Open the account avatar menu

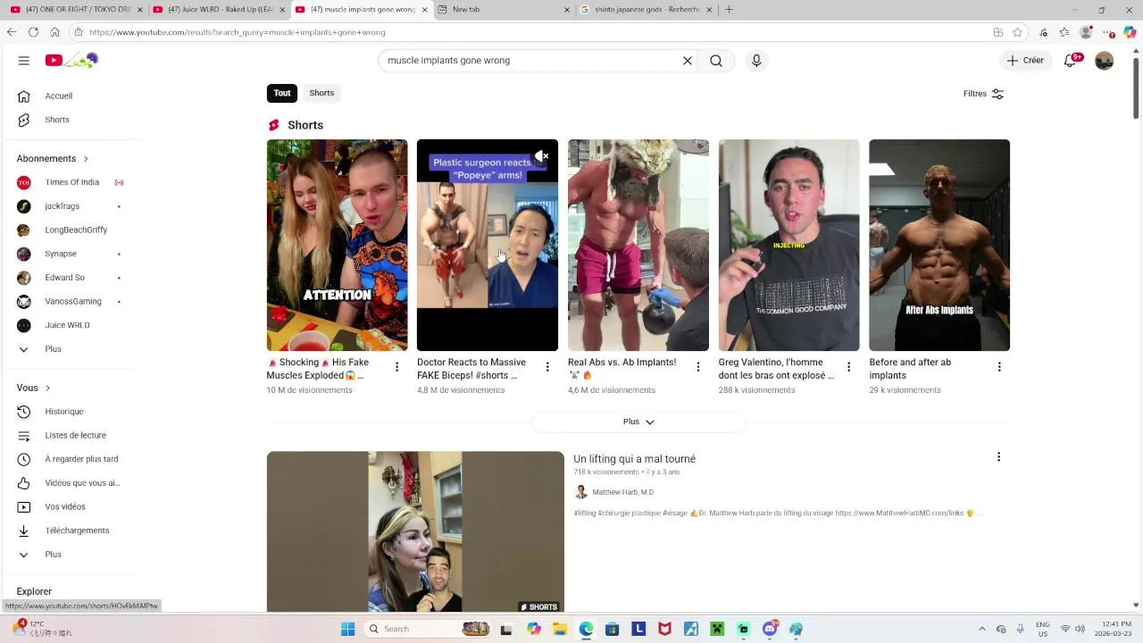tap(1105, 61)
